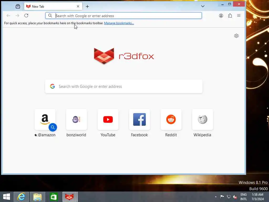Select the New Tab tab
The height and width of the screenshot is (202, 269).
53,6
